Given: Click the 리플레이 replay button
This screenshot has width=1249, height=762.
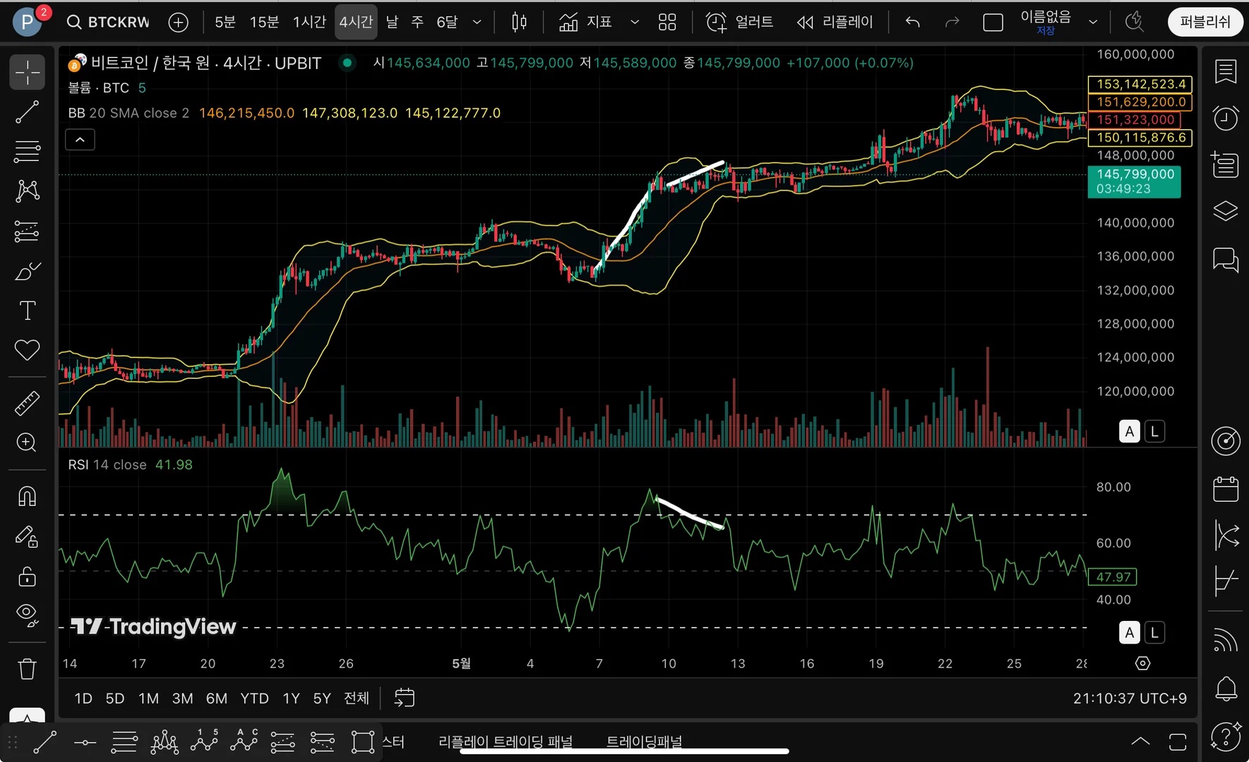Looking at the screenshot, I should tap(835, 23).
